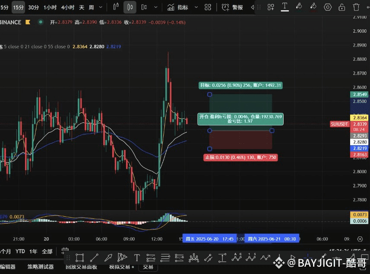This screenshot has width=370, height=274.
Task: Open the date range calendar icon
Action: pos(65,251)
